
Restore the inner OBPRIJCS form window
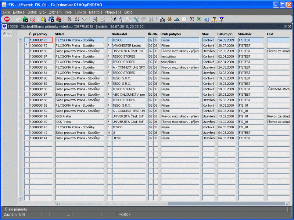[285, 26]
